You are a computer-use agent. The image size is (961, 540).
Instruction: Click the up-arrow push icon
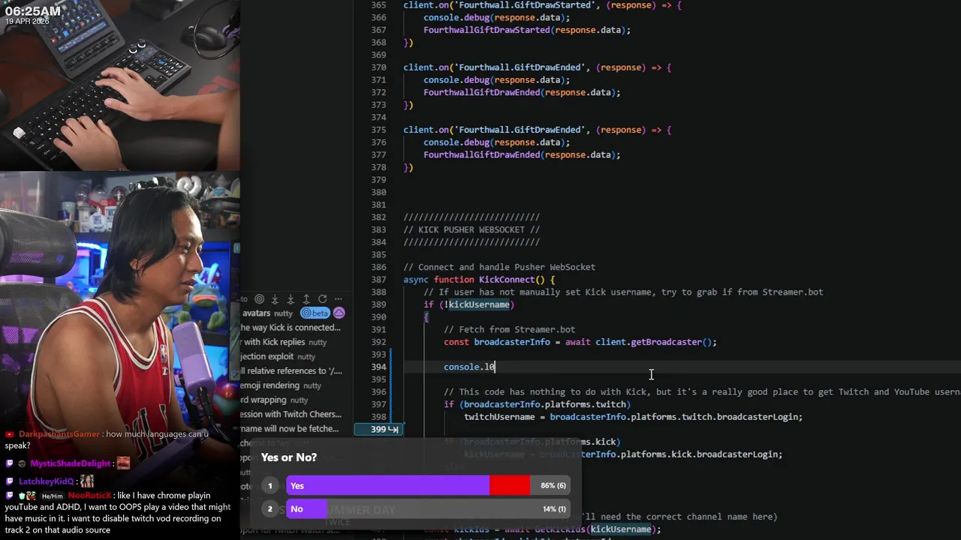point(306,299)
